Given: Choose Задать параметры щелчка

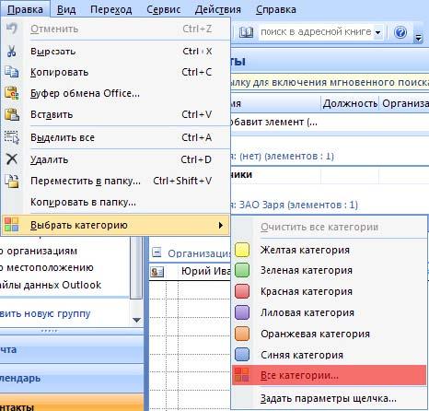Looking at the screenshot, I should pyautogui.click(x=329, y=398).
